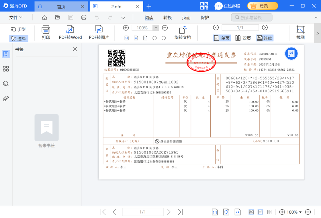Open 在线客服 online support
Screen dimensions: 321x218
click(227, 6)
